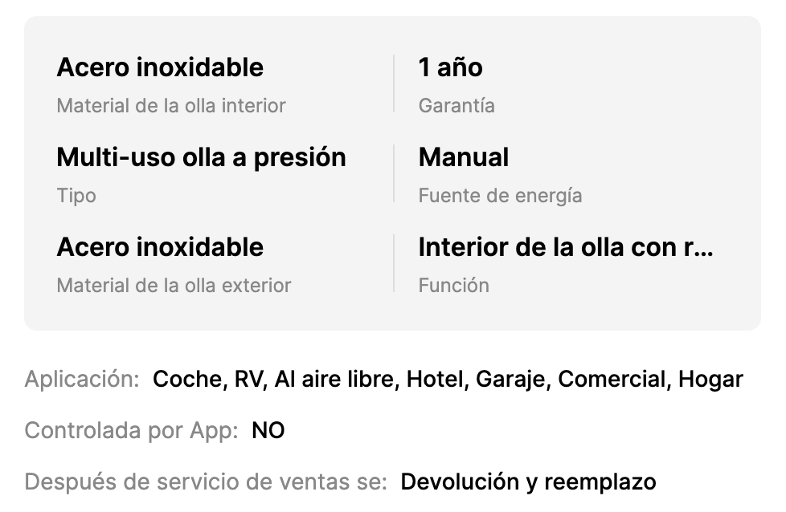The height and width of the screenshot is (512, 786).
Task: Click the Acero inoxidable value for outer pot
Action: click(160, 247)
